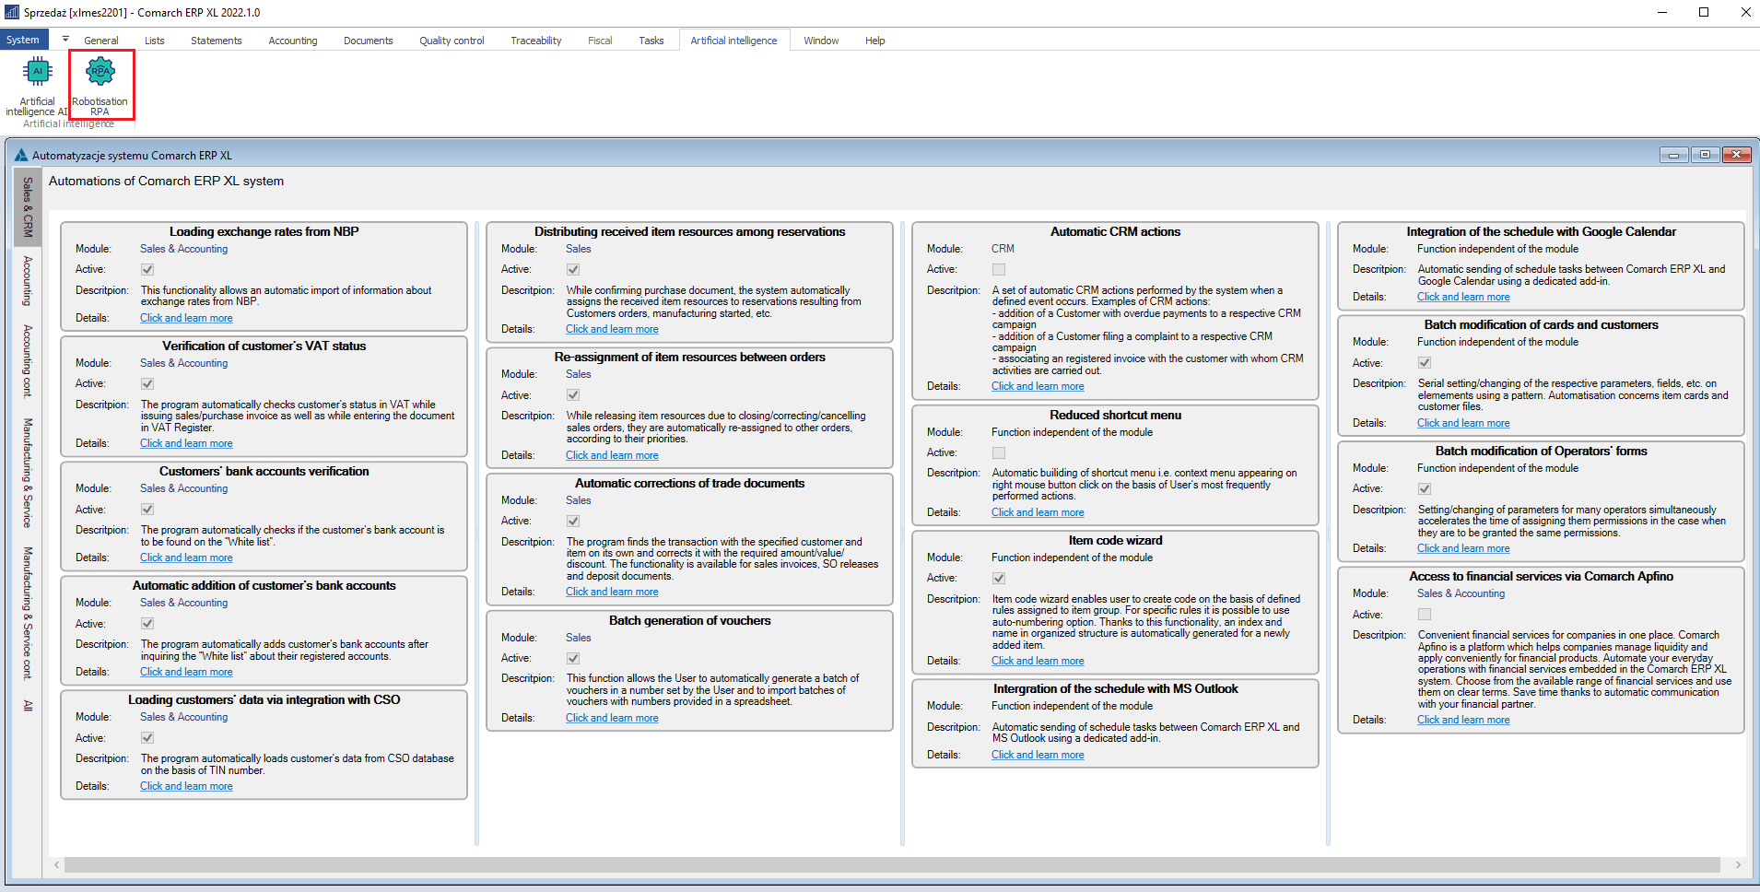This screenshot has width=1760, height=892.
Task: Open the General ribbon tab
Action: pyautogui.click(x=101, y=41)
